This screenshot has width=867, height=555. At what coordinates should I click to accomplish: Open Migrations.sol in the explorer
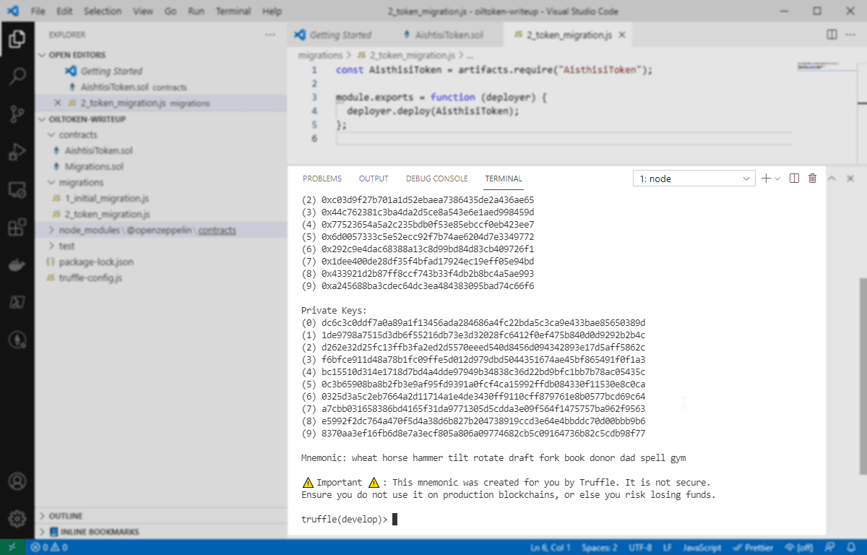pos(94,166)
